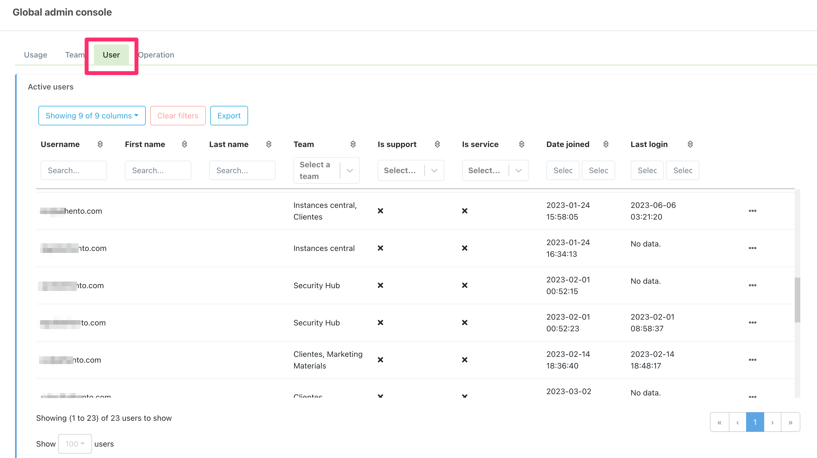Sort by Is support column
The image size is (817, 458).
click(x=437, y=144)
